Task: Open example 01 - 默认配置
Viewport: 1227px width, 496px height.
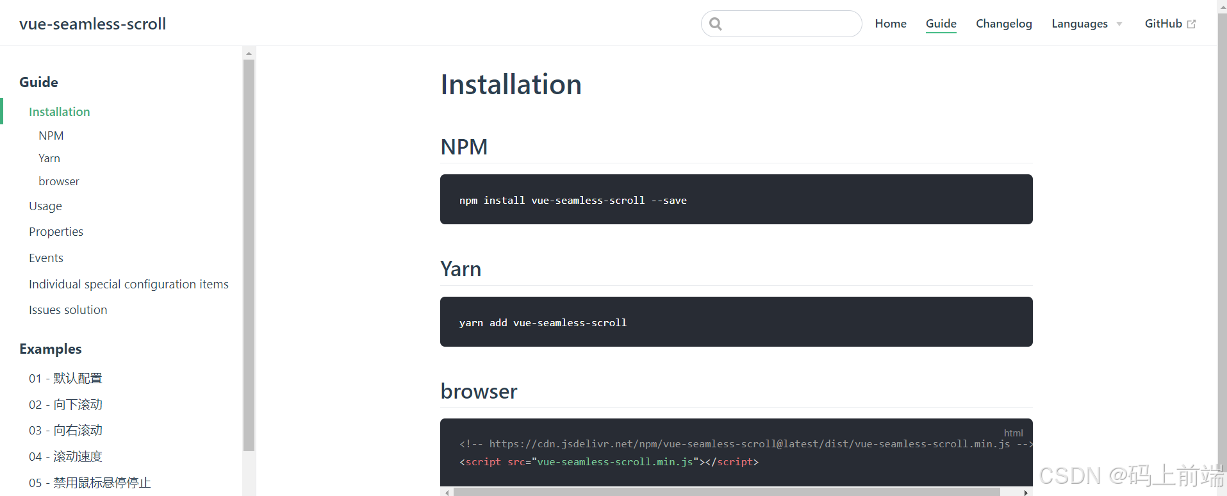Action: click(x=65, y=379)
